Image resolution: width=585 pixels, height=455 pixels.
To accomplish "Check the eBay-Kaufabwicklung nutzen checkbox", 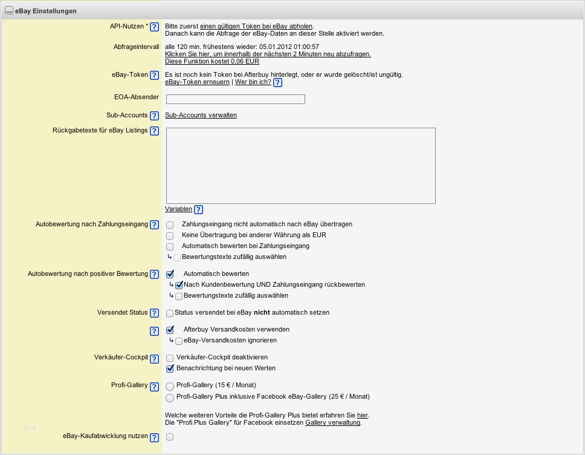I will [170, 437].
